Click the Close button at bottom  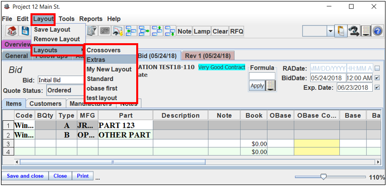(x=60, y=176)
